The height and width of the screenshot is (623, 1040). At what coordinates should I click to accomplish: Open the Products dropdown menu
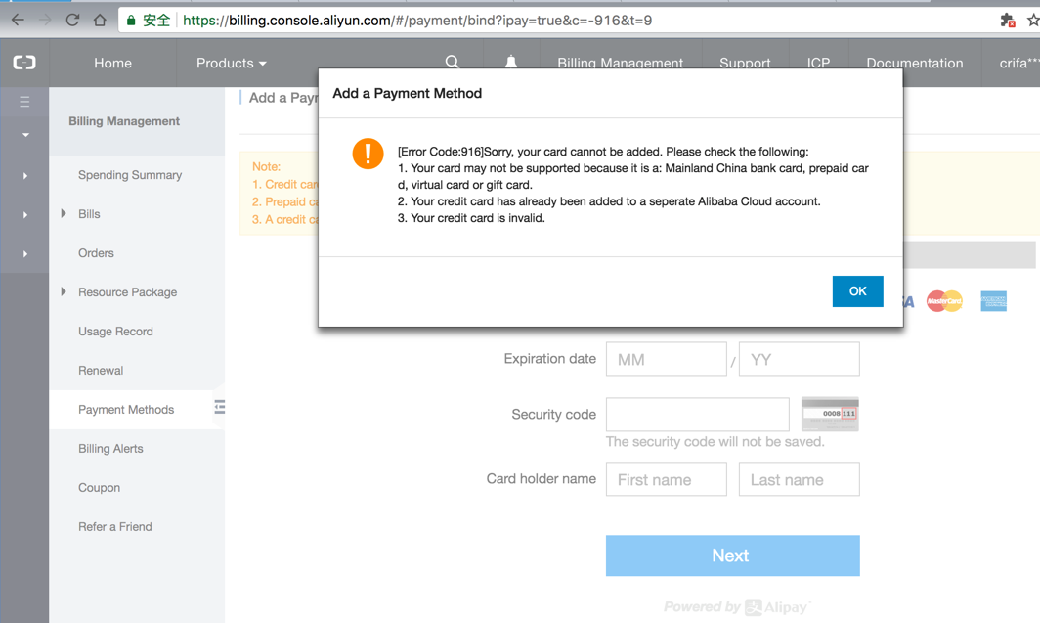[x=231, y=63]
